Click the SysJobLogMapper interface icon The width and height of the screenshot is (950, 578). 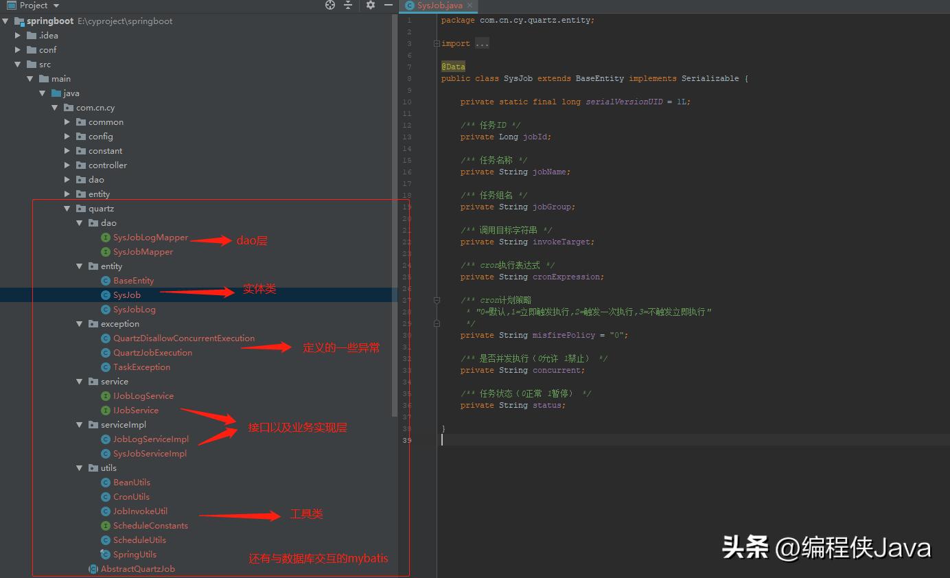click(x=106, y=238)
